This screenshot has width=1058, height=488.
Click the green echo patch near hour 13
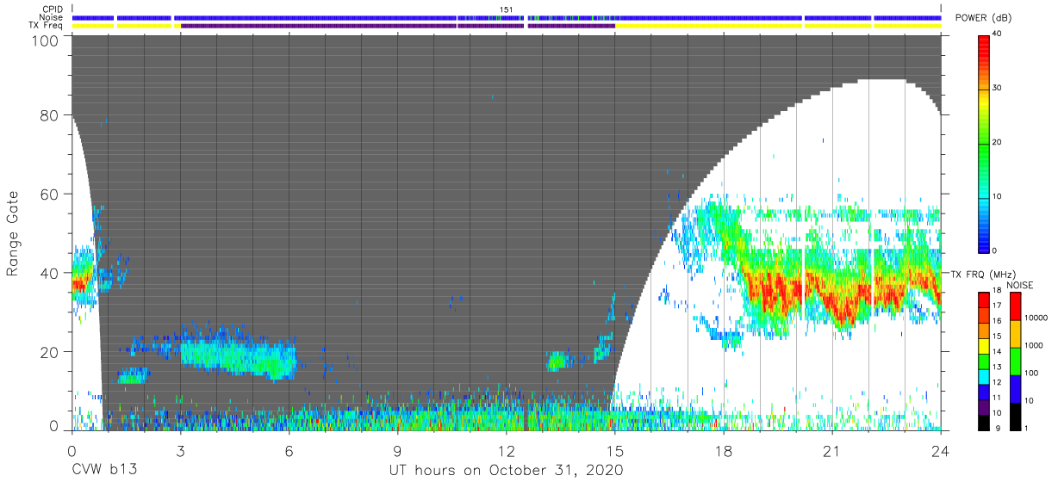tap(557, 361)
